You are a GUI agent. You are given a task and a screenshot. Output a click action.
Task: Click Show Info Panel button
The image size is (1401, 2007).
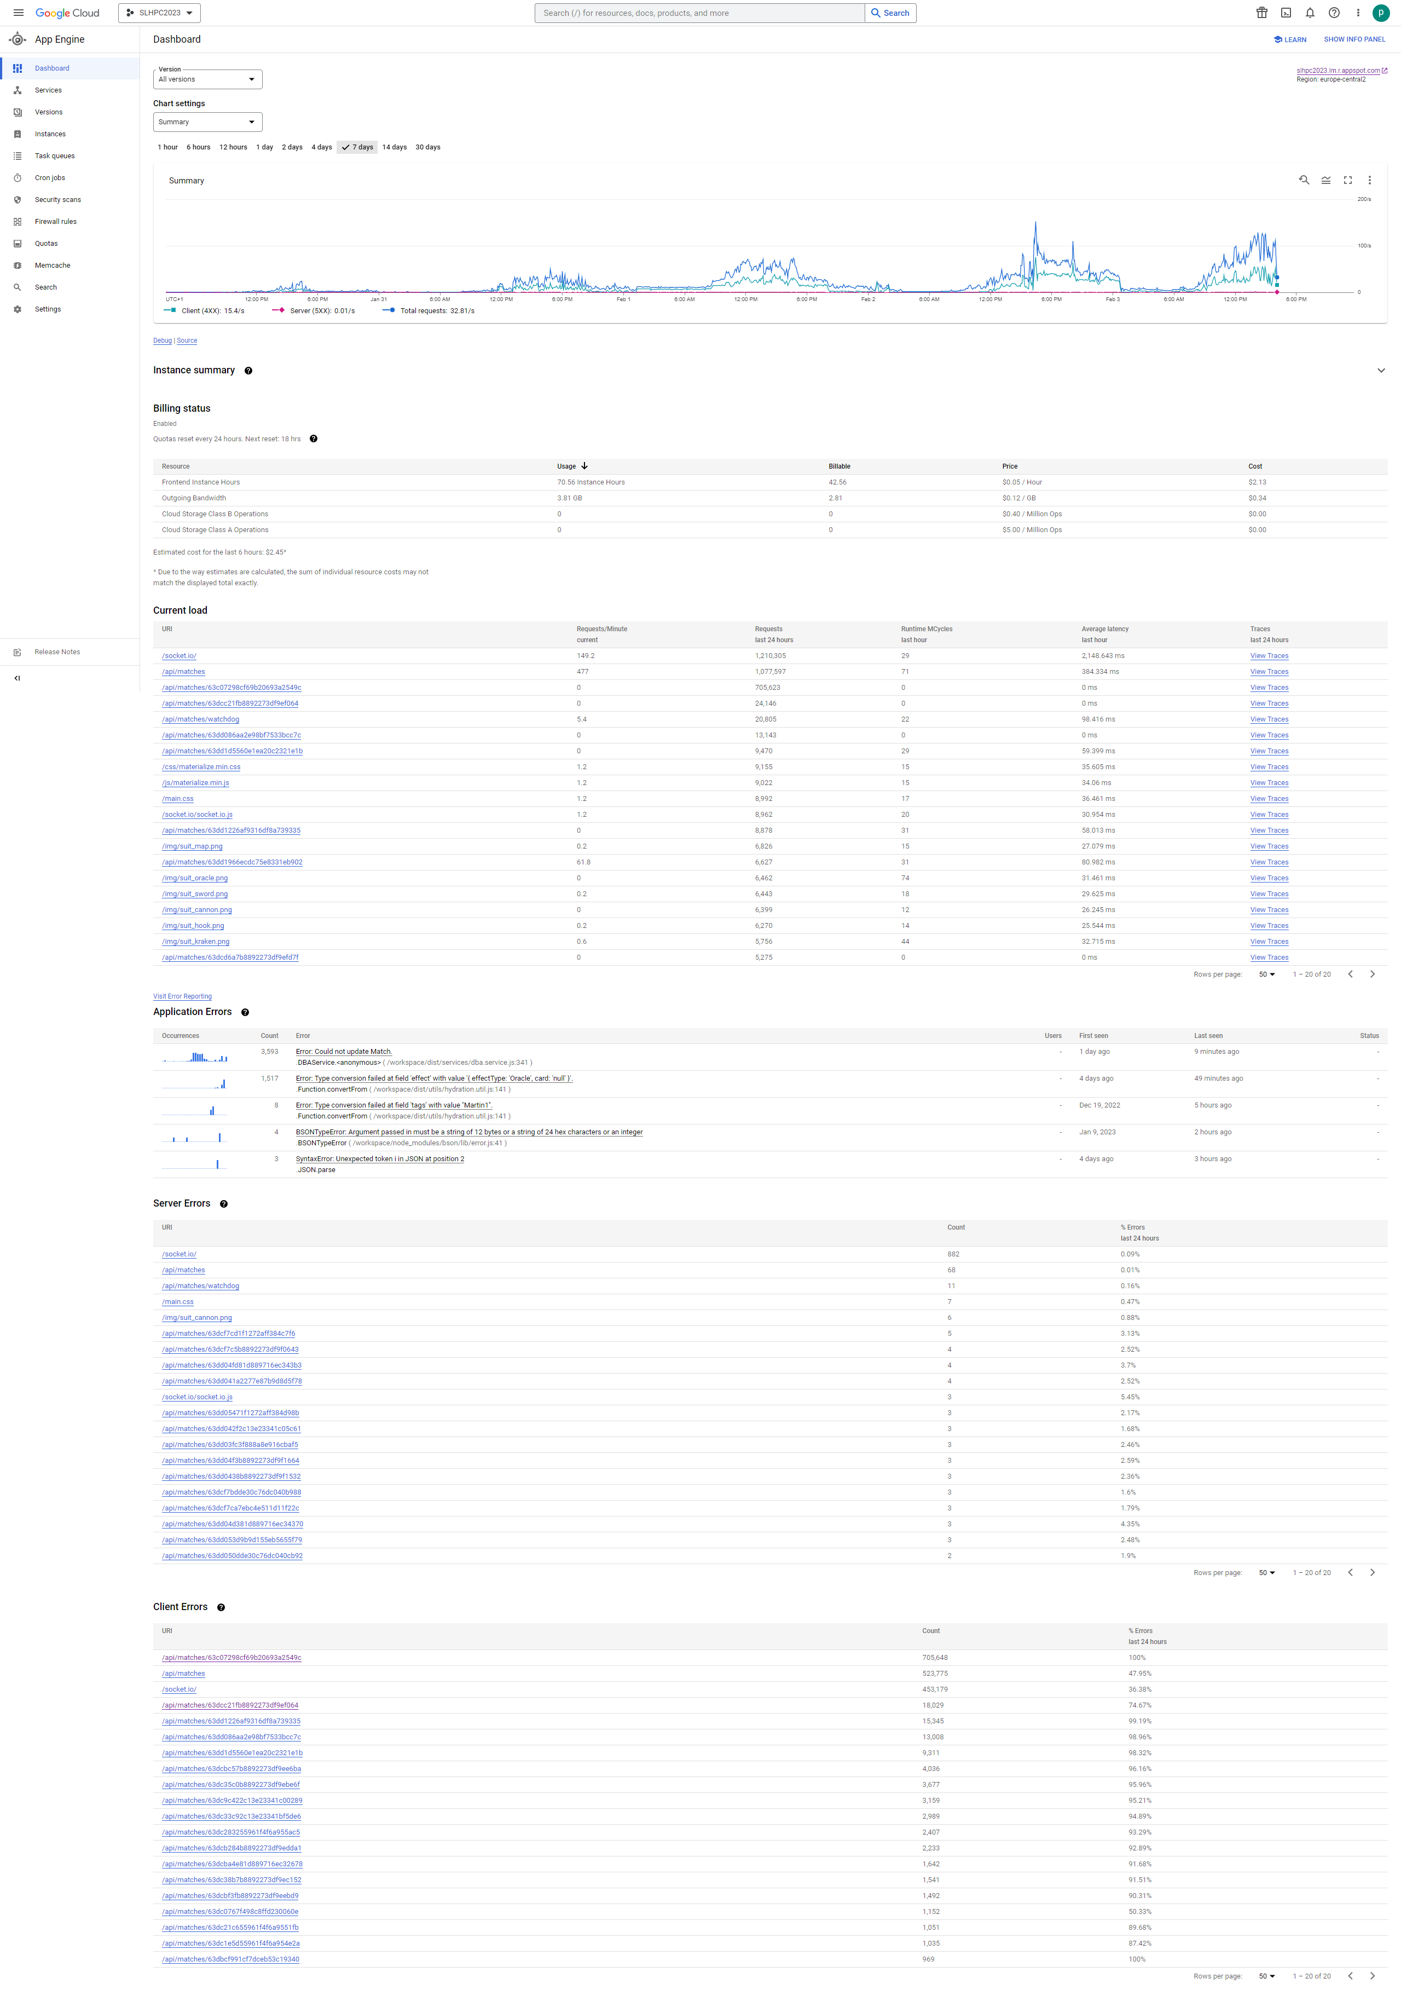point(1354,39)
